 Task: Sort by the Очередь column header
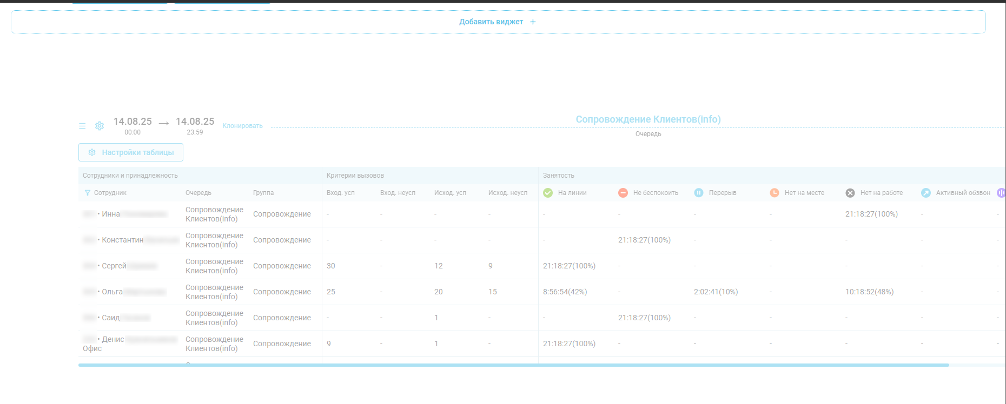(198, 193)
